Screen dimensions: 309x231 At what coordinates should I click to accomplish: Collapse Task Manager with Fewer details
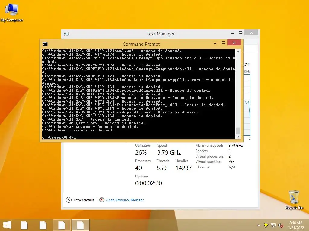point(80,200)
